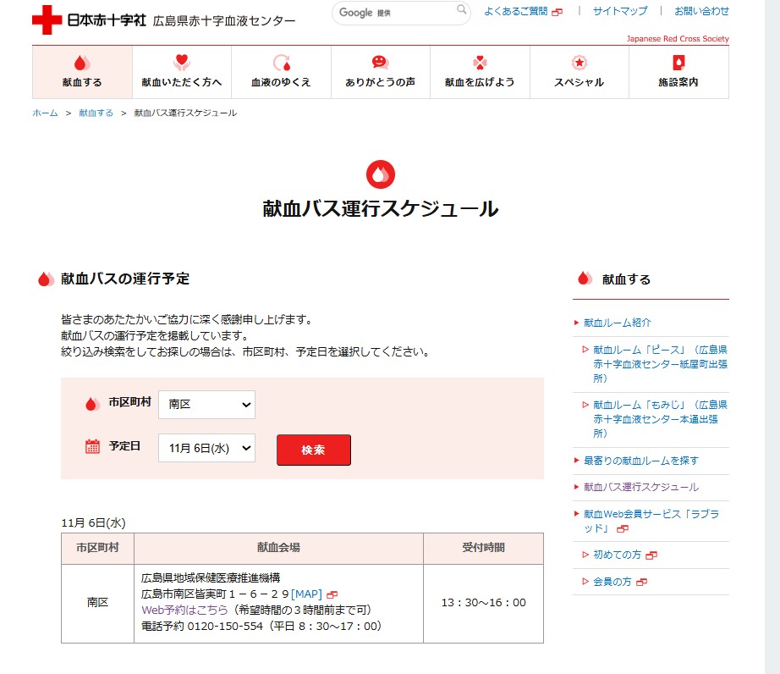
Task: Click the circular arrow icon above 血液のゆくえ
Action: point(281,63)
